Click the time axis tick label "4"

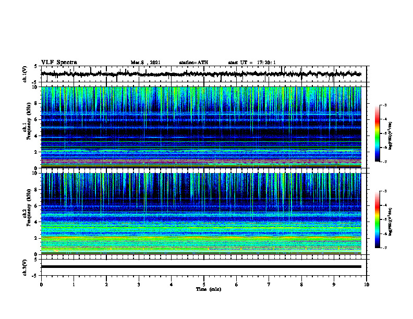(x=172, y=285)
